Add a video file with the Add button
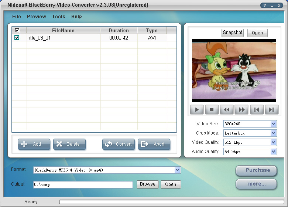The height and width of the screenshot is (207, 288). click(34, 144)
